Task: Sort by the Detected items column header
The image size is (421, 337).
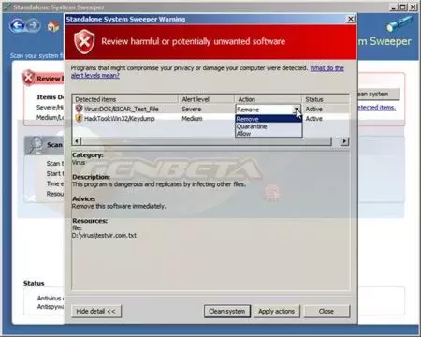Action: point(125,99)
